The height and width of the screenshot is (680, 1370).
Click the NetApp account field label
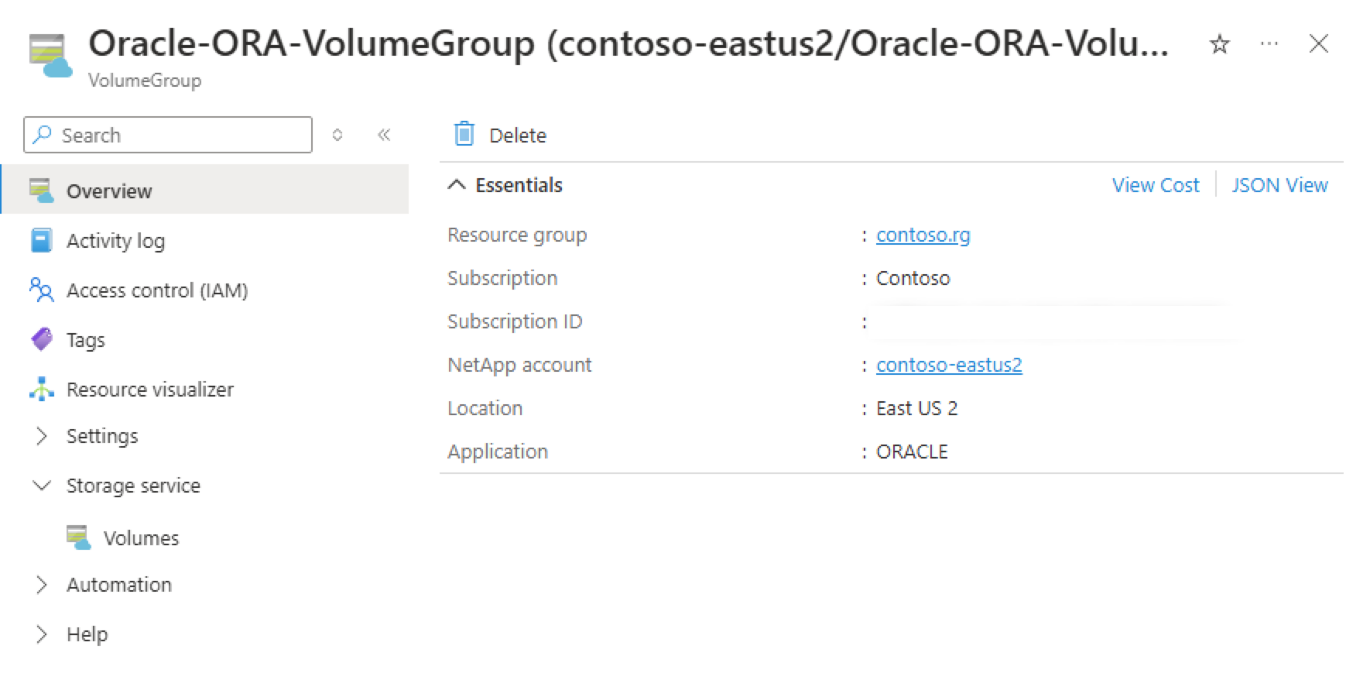click(x=519, y=365)
